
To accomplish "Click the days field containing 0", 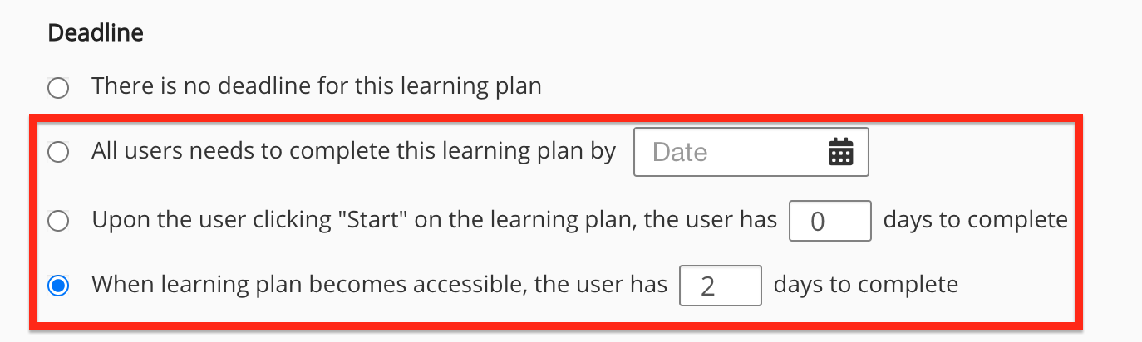I will [x=829, y=221].
